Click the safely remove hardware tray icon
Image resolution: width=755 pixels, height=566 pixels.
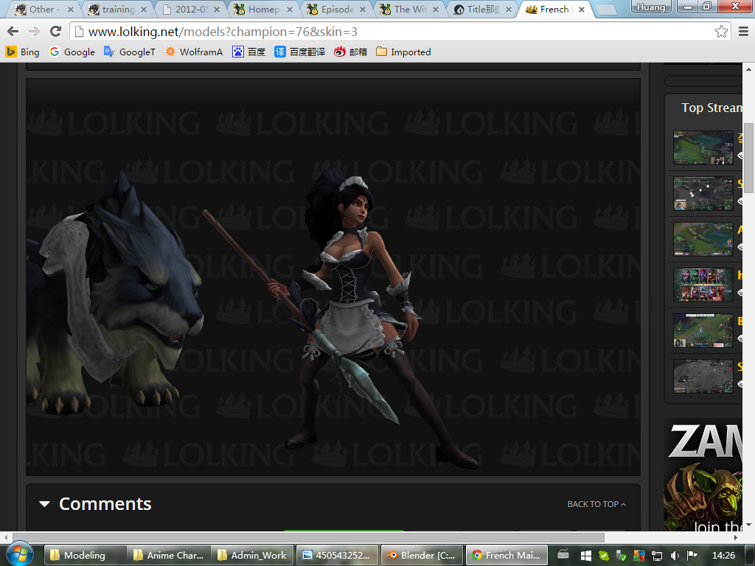pos(621,556)
